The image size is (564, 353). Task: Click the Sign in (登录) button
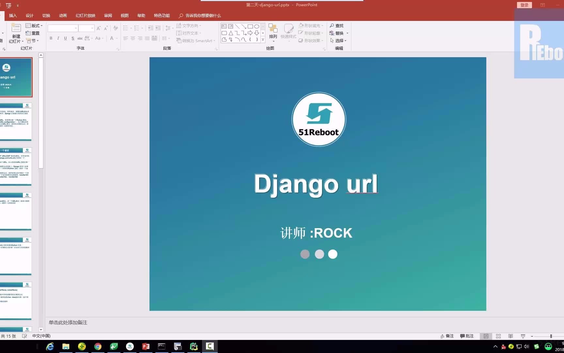tap(525, 5)
